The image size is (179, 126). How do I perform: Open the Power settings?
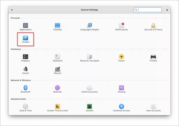[121, 58]
